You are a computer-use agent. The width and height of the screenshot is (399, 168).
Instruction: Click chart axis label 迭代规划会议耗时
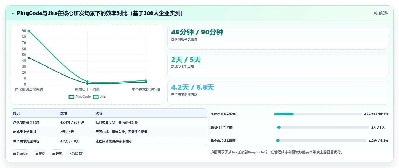point(29,89)
